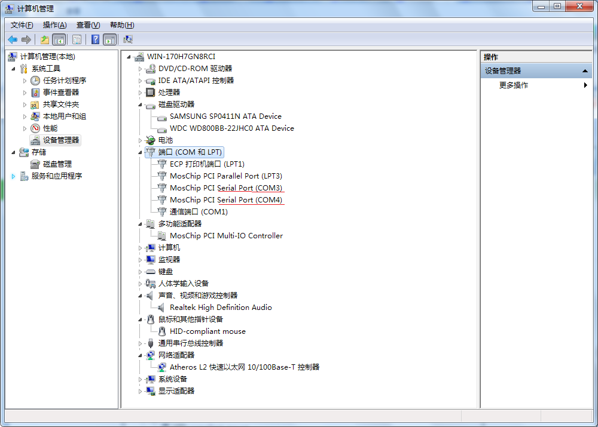The height and width of the screenshot is (427, 598).
Task: Click the scan for hardware changes icon
Action: coord(127,39)
